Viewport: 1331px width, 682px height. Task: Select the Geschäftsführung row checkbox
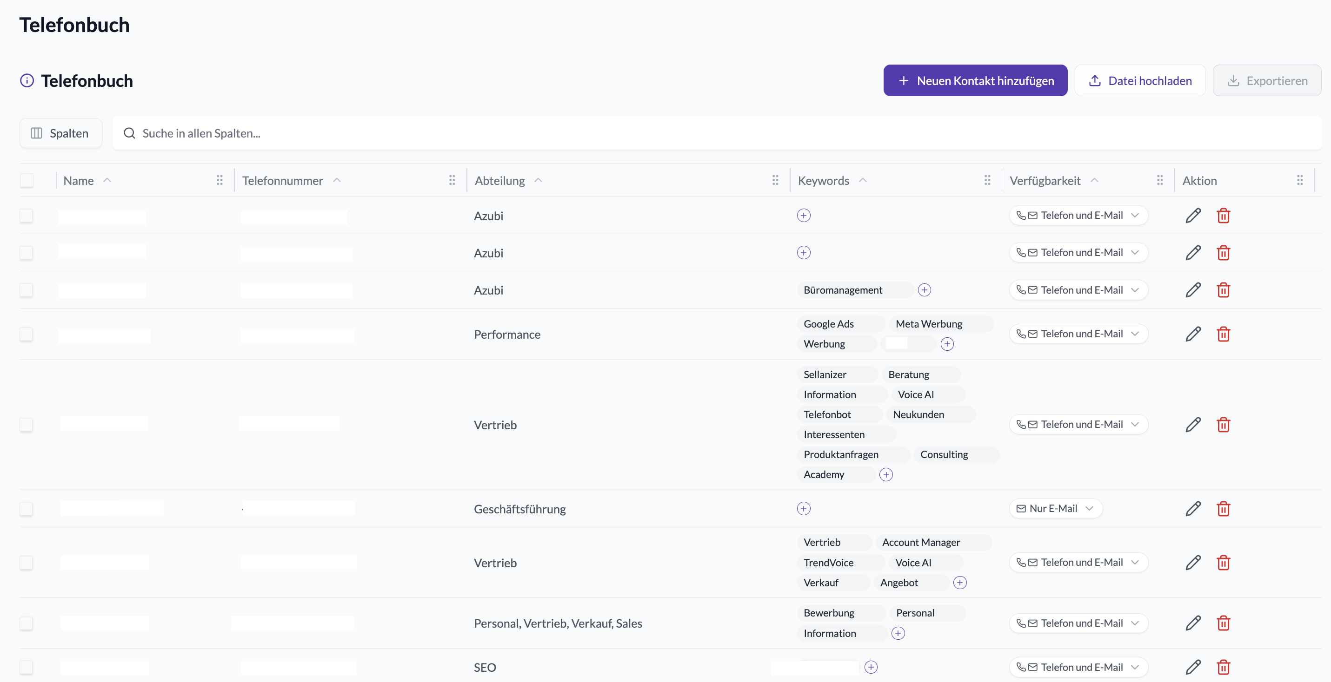(27, 509)
